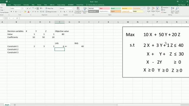The height and width of the screenshot is (106, 189).
Task: Click the Wrap Text button
Action: (49, 9)
